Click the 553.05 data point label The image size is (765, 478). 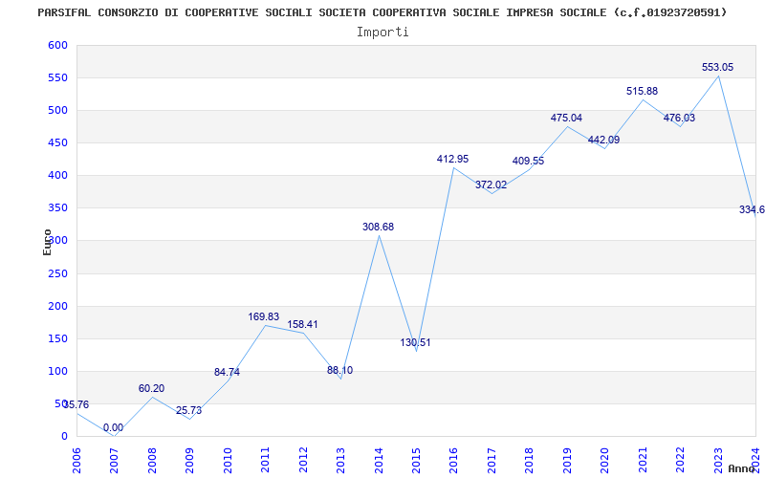717,67
